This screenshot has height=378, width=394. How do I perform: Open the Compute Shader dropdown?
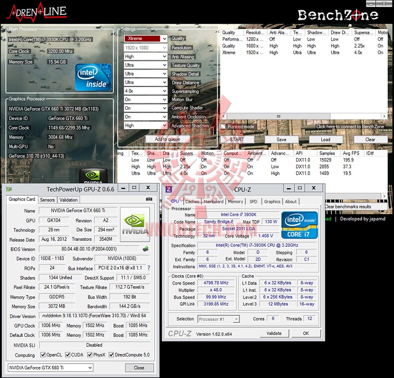146,108
